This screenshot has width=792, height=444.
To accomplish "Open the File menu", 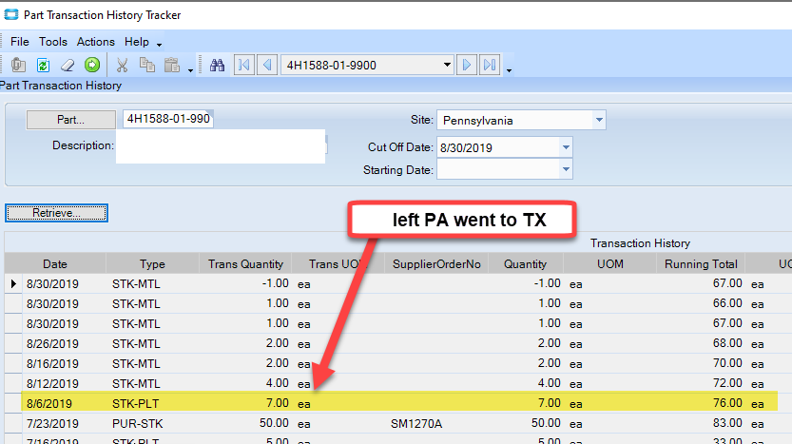I will [20, 42].
